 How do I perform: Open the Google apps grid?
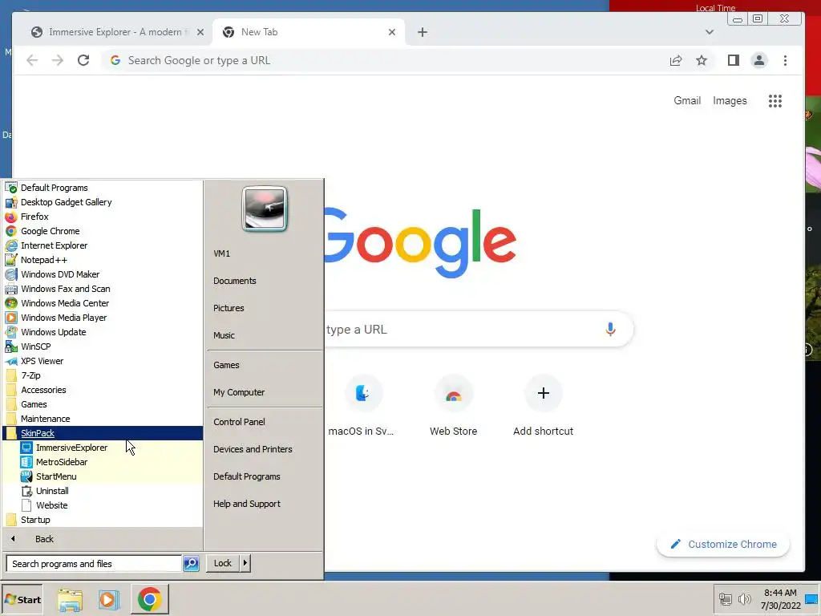(775, 100)
